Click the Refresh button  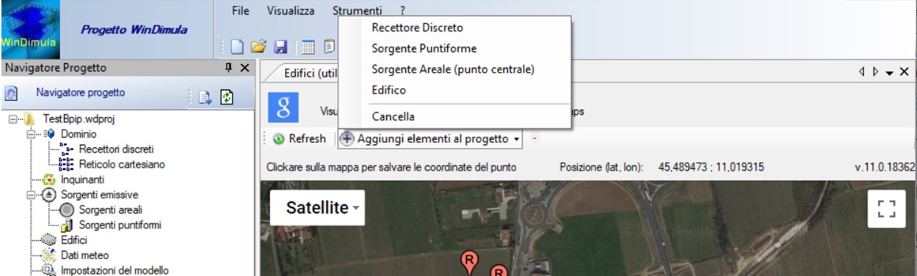[x=299, y=138]
